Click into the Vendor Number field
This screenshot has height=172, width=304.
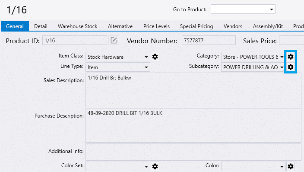point(209,40)
